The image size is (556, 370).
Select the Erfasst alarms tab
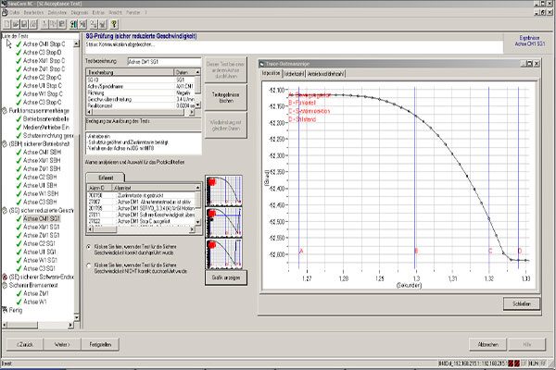pyautogui.click(x=106, y=178)
